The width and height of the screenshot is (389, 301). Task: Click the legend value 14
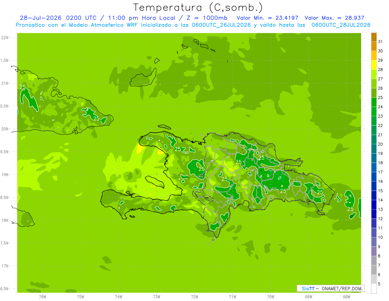point(380,200)
